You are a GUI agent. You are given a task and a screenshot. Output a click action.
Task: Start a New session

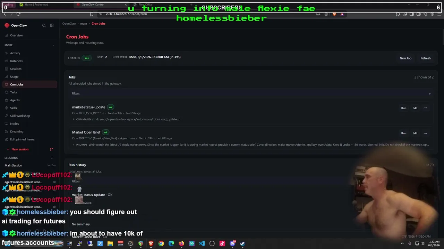pos(20,149)
